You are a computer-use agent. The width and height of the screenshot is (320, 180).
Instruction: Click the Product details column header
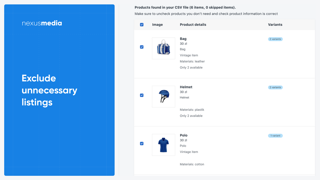(x=193, y=24)
